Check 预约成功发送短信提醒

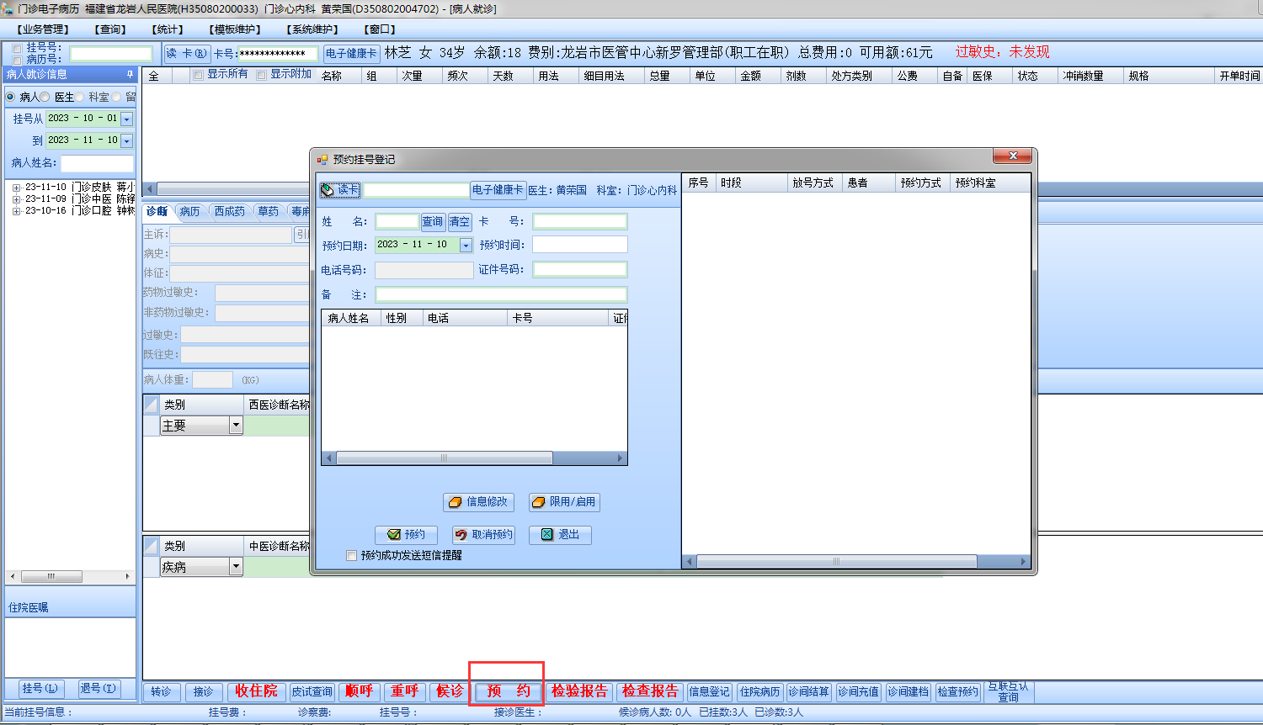[351, 556]
